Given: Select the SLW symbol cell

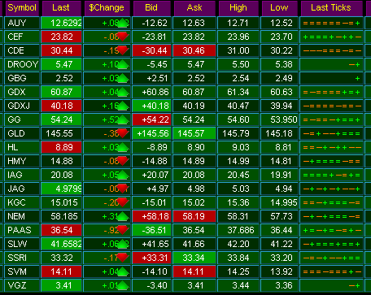Looking at the screenshot, I should pyautogui.click(x=22, y=244).
